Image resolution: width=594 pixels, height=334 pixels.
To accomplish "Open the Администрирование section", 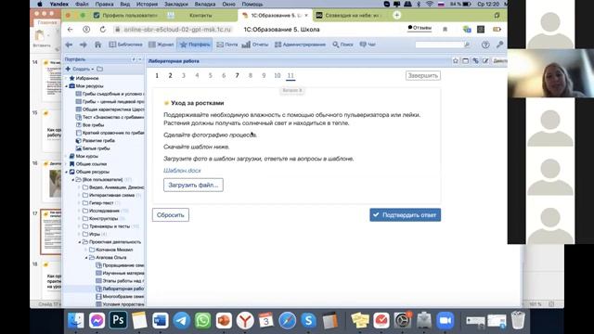I will coord(300,45).
